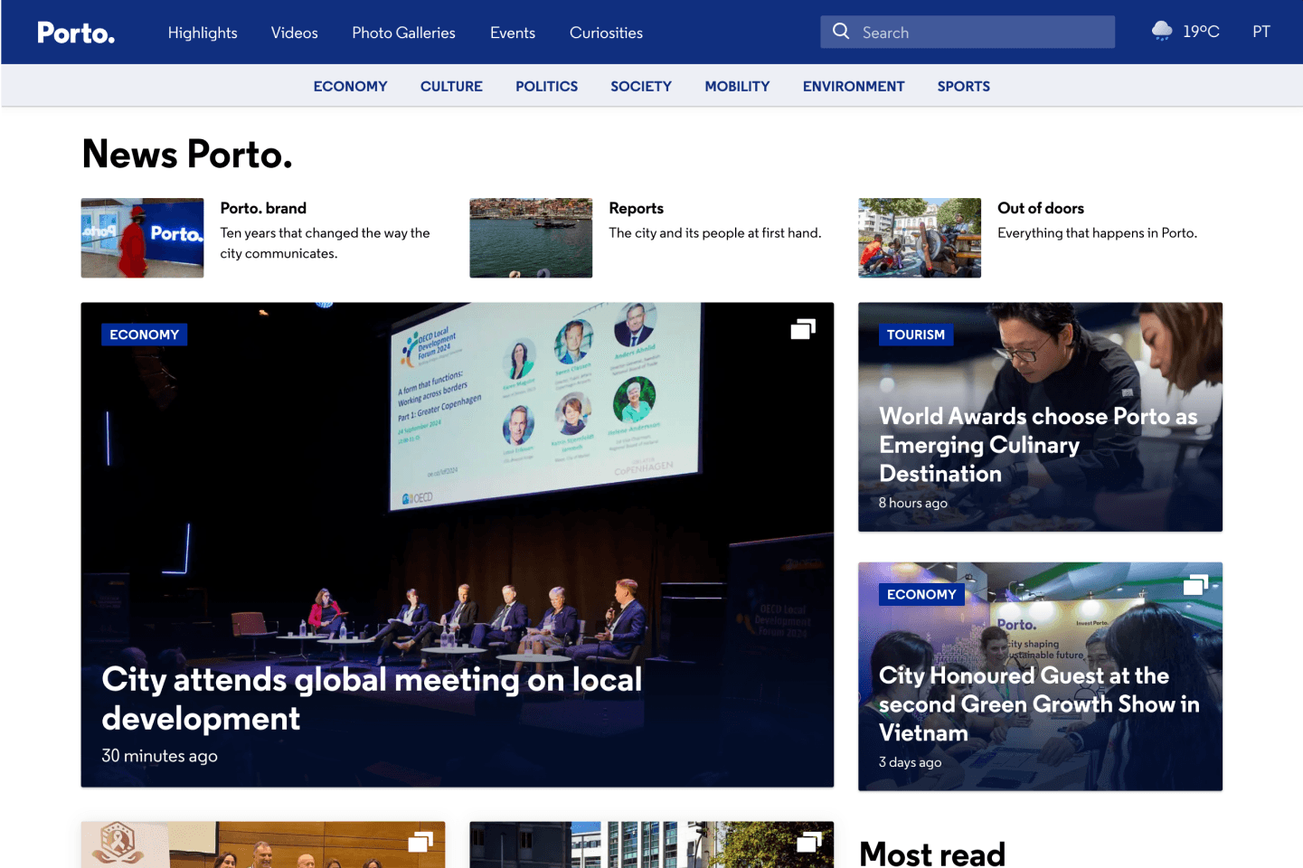The width and height of the screenshot is (1303, 868).
Task: Open Photo Galleries page
Action: pyautogui.click(x=403, y=33)
